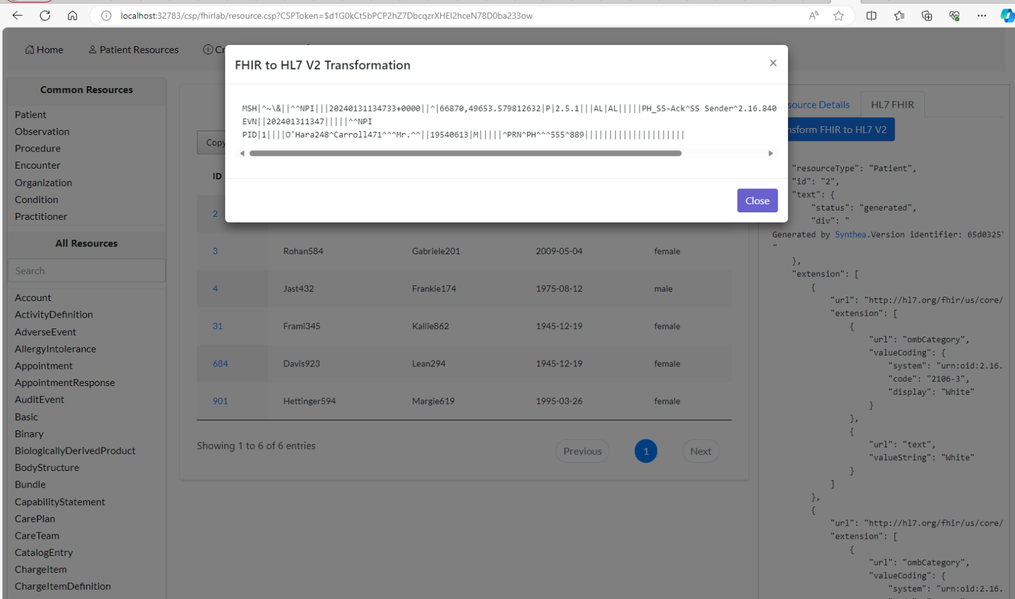The height and width of the screenshot is (599, 1015).
Task: Click the browser home icon
Action: pos(72,16)
